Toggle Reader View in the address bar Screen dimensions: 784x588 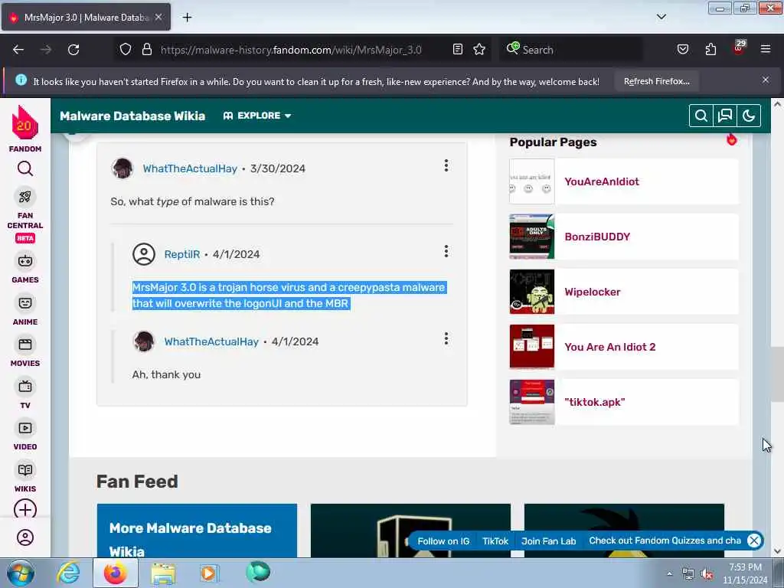[x=458, y=50]
